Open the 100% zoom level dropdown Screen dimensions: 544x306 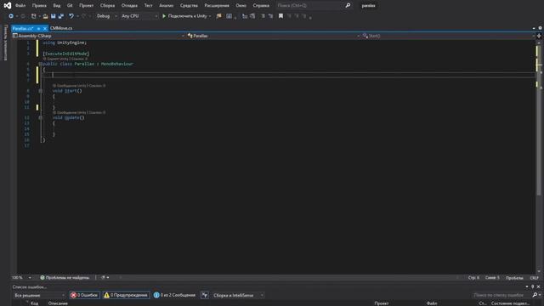tap(21, 278)
